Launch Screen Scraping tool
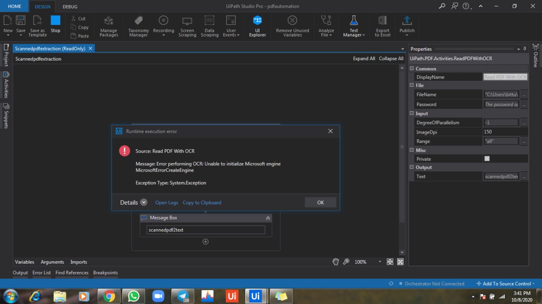Viewport: 542px width, 304px height. (187, 26)
